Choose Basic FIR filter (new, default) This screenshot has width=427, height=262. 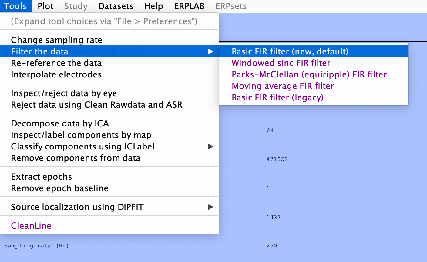click(x=290, y=51)
